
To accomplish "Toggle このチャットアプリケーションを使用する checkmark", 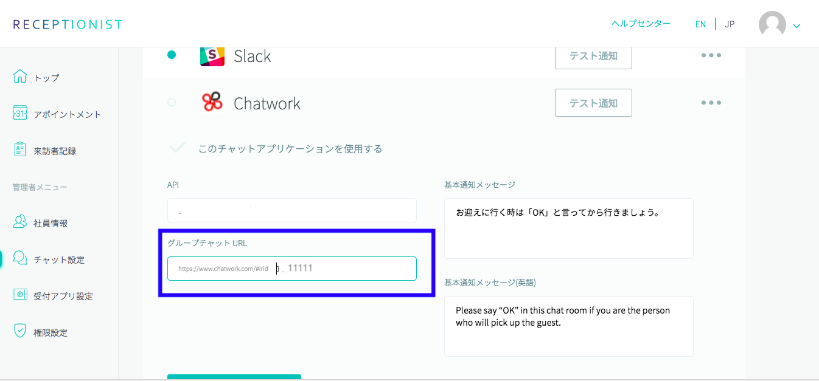I will pyautogui.click(x=178, y=148).
